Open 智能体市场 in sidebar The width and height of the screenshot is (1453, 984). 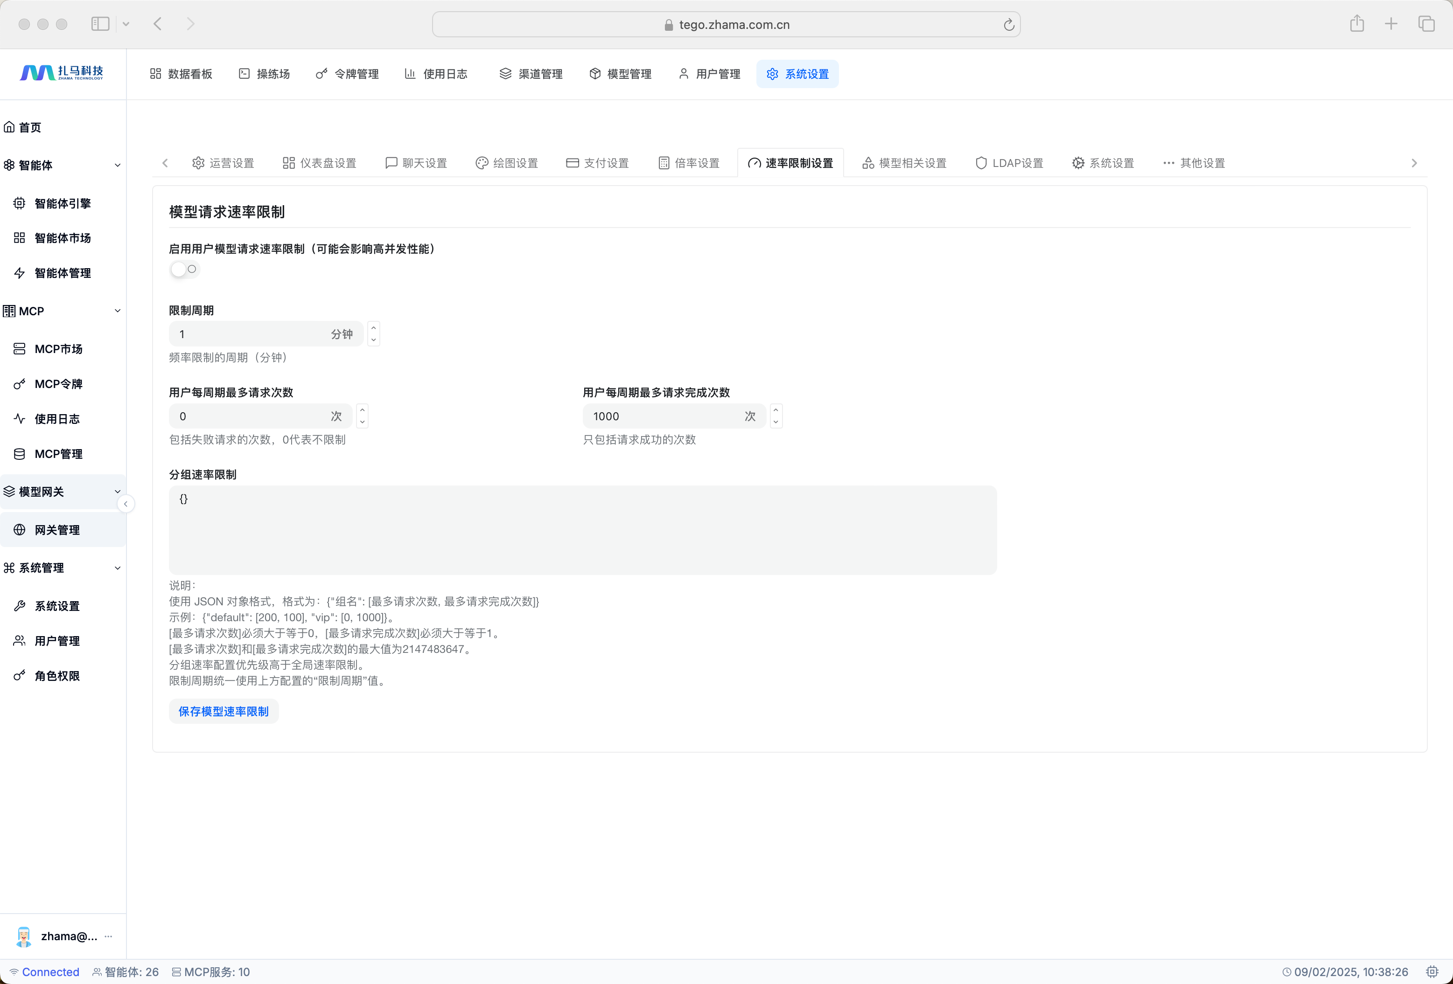(x=62, y=238)
